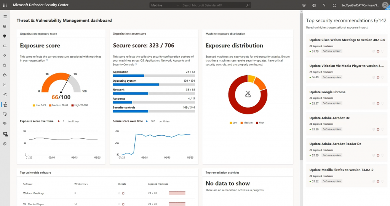Click the Secure score: 323 / 706 heading
Image resolution: width=390 pixels, height=206 pixels.
[144, 46]
